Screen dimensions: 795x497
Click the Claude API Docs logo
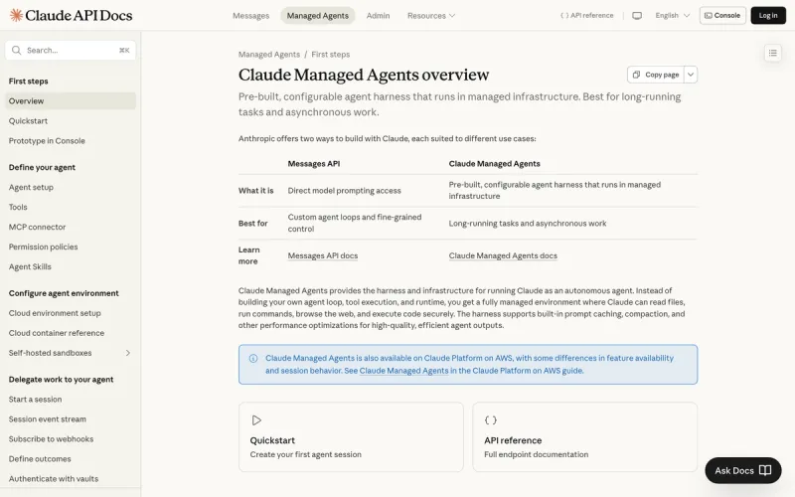71,15
